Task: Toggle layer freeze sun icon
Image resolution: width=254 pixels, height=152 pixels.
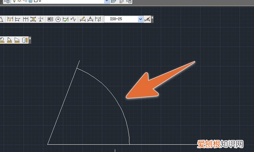Action: coord(19,1)
